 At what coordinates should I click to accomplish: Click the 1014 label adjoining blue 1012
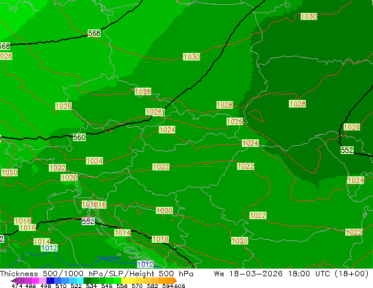point(42,242)
